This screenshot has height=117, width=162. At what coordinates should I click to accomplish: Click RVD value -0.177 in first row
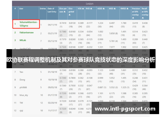(89, 23)
